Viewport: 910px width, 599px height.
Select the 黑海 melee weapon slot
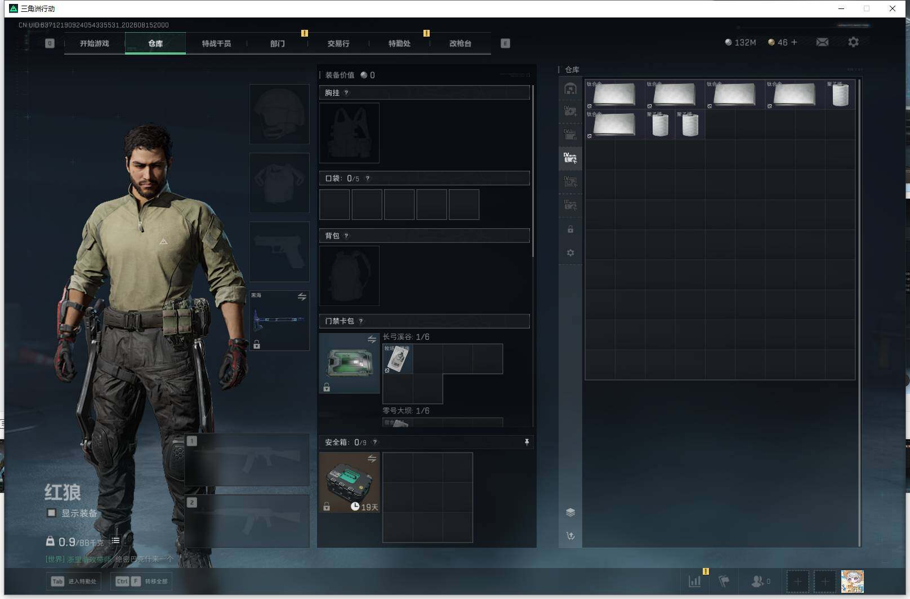point(279,321)
